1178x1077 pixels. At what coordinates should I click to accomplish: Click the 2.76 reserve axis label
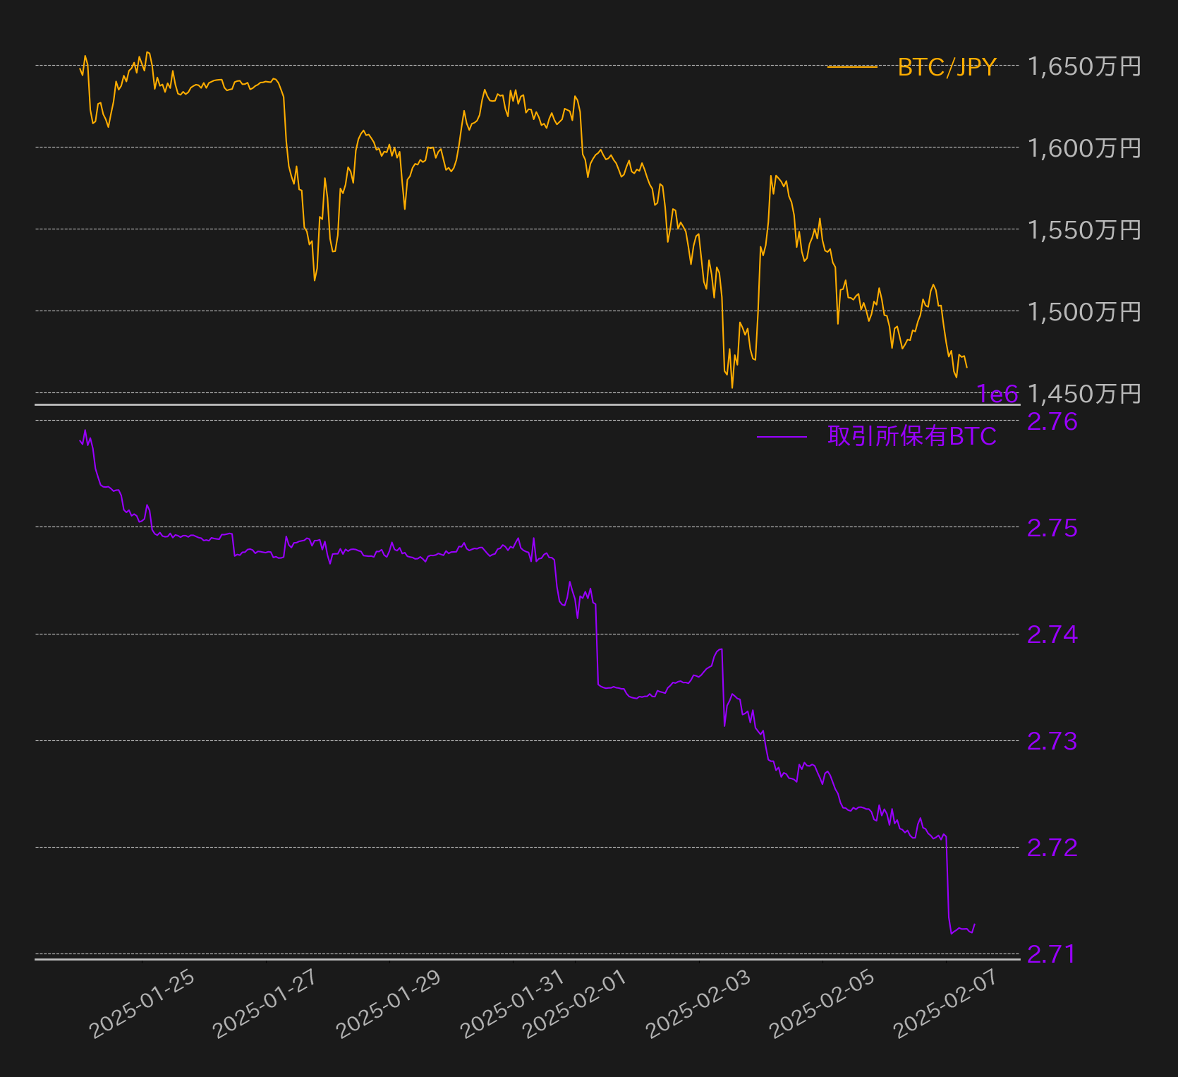[1052, 421]
